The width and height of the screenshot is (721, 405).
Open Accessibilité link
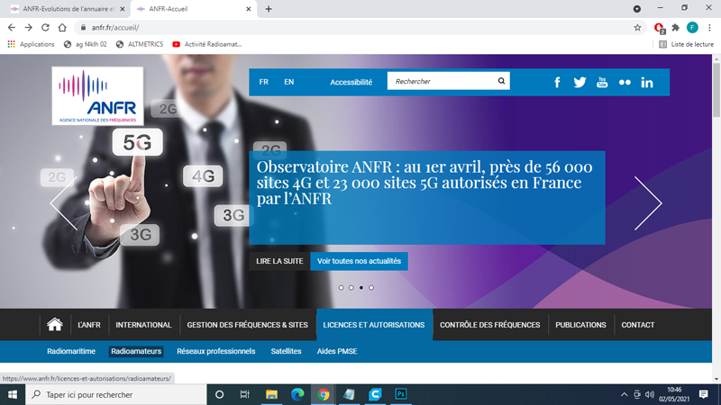click(x=351, y=82)
